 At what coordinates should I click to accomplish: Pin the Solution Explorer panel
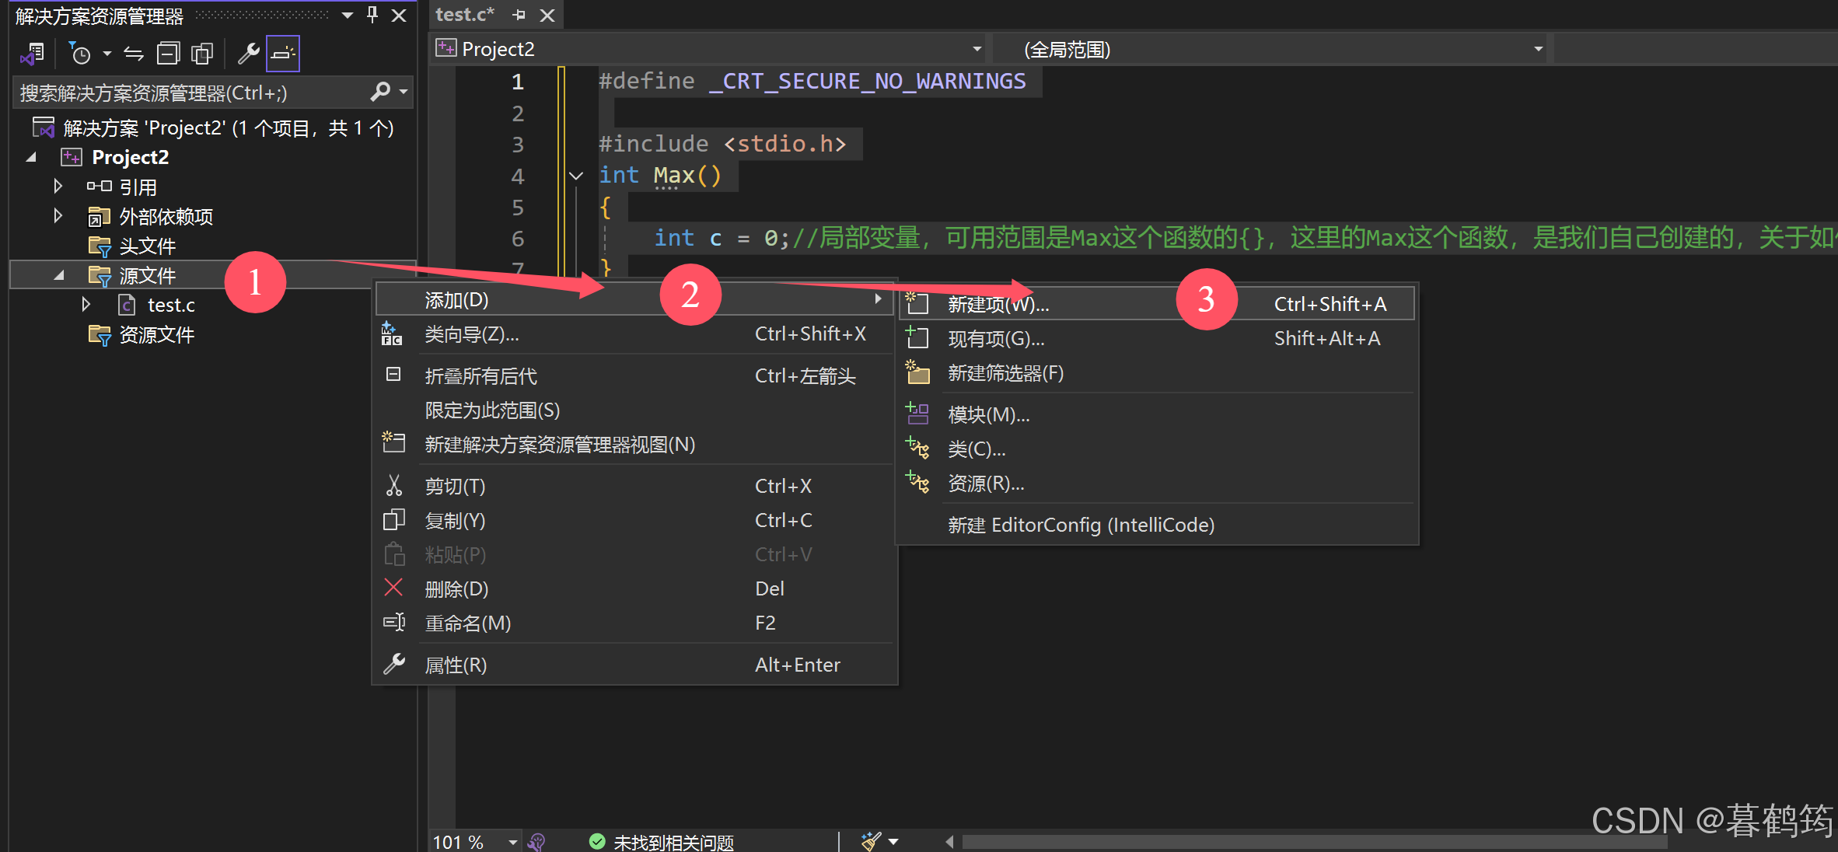click(372, 15)
